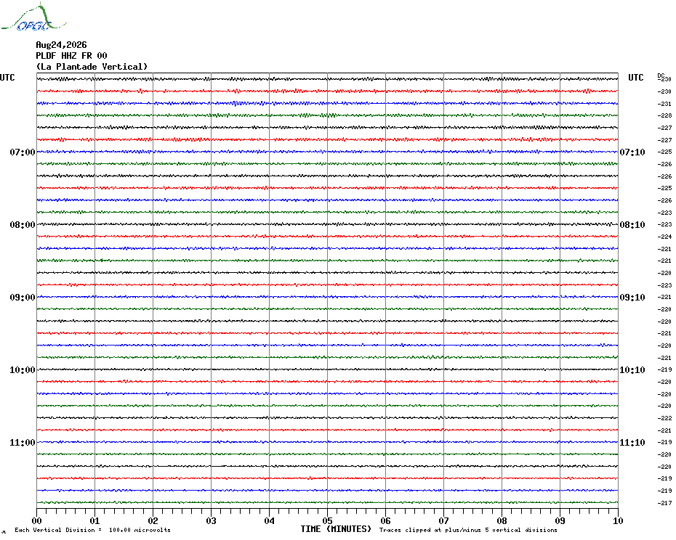Select the 07:00 time label

point(23,152)
